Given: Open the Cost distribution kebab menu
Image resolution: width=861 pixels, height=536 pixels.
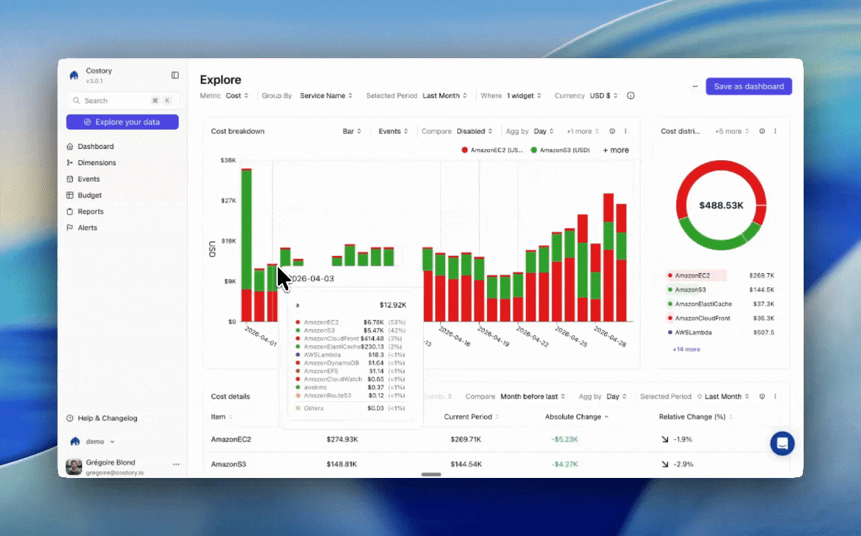Looking at the screenshot, I should click(x=775, y=131).
